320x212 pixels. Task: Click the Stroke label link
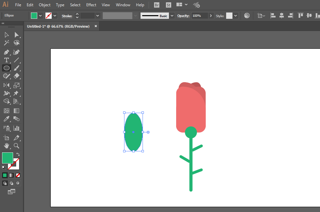(x=67, y=16)
